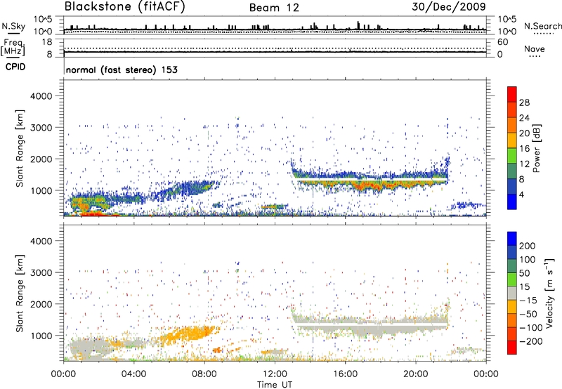Click the 3000 km tick on the velocity panel
This screenshot has height=389, width=562.
[x=41, y=272]
